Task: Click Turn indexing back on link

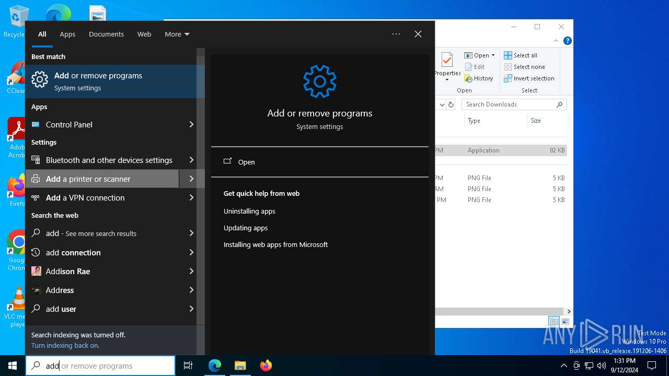Action: [x=65, y=345]
